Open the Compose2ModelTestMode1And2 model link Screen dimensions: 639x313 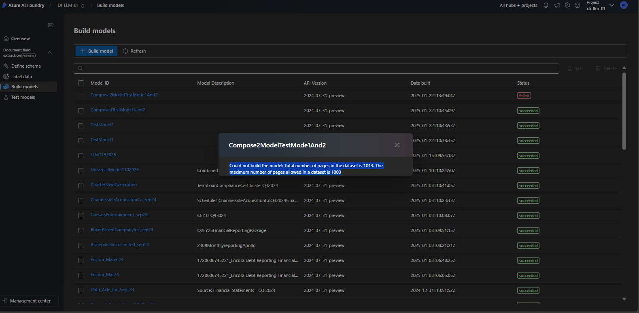[124, 95]
